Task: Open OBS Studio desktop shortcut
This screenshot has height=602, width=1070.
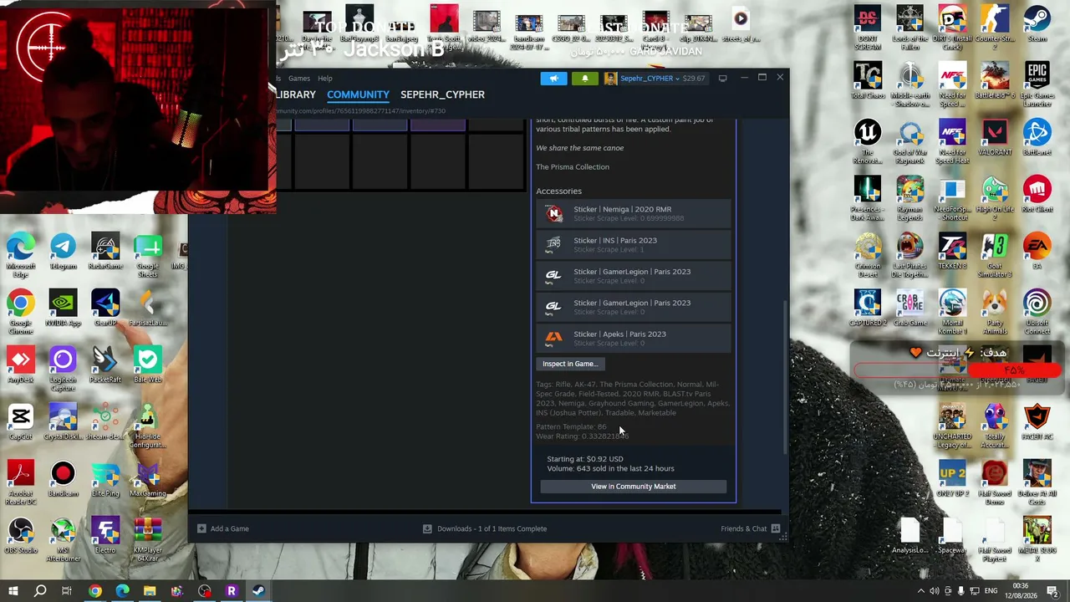Action: click(21, 536)
